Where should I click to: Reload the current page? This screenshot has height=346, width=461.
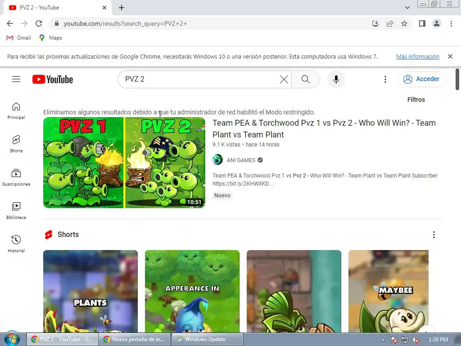[39, 23]
